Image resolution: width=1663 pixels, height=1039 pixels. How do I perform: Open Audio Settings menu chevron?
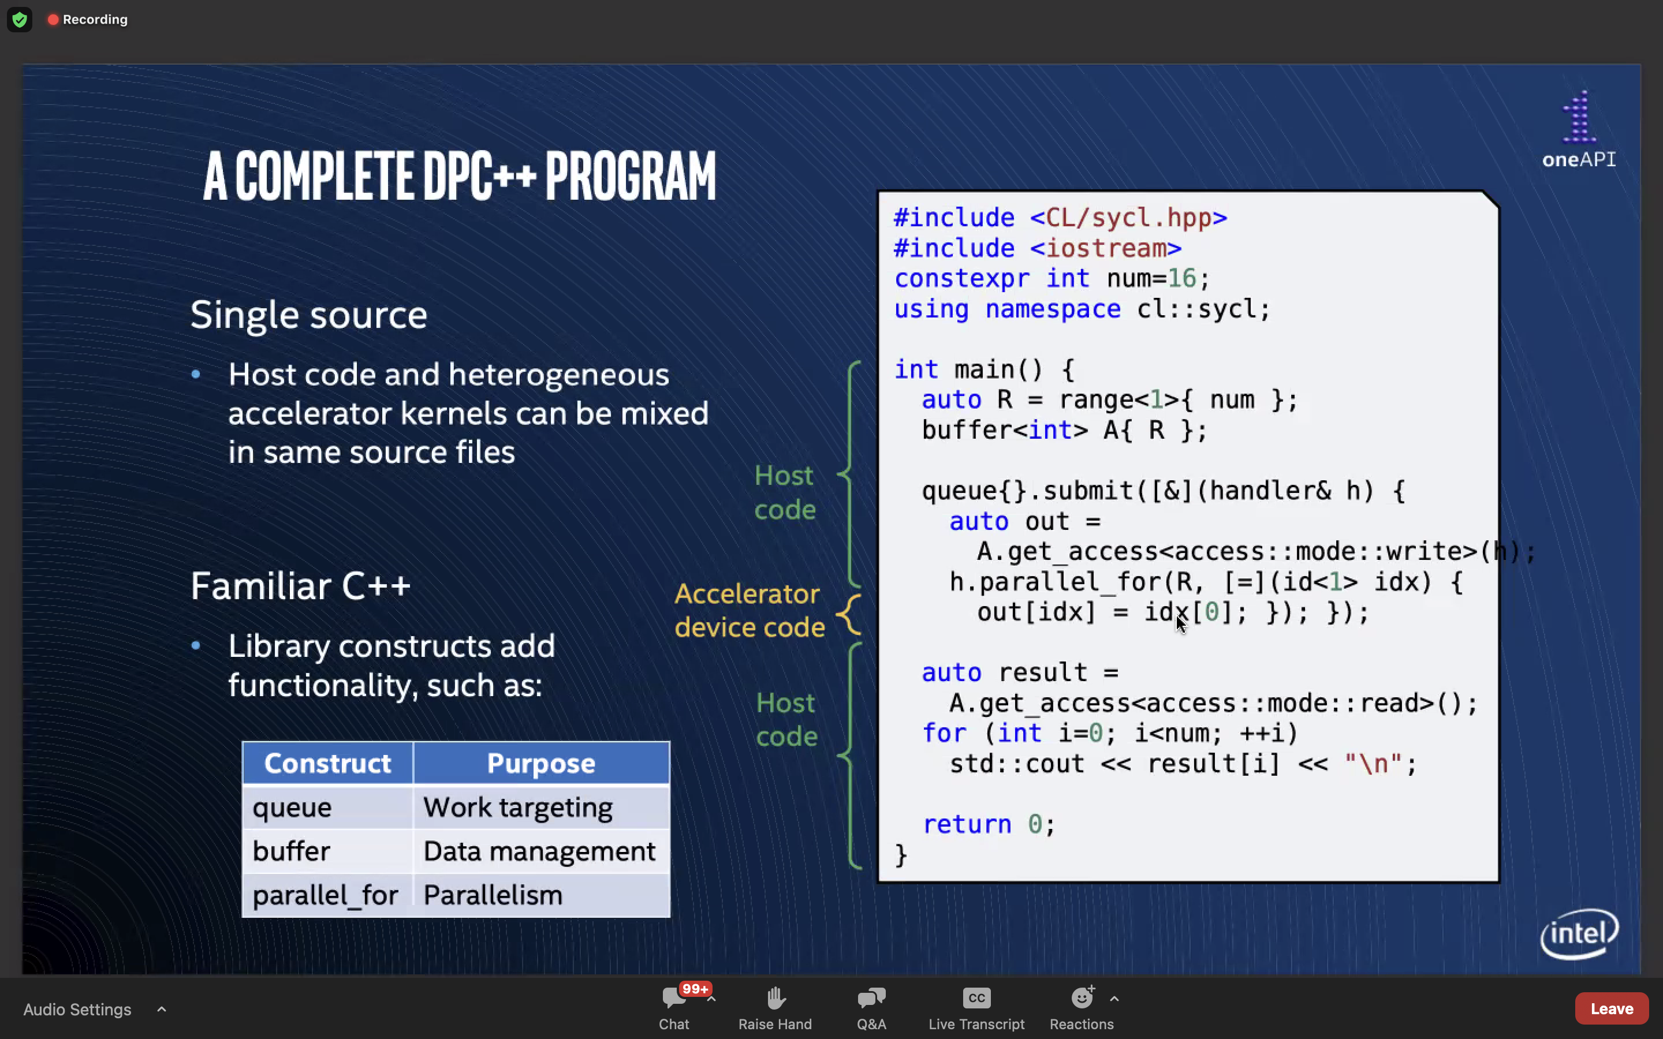[x=162, y=1009]
